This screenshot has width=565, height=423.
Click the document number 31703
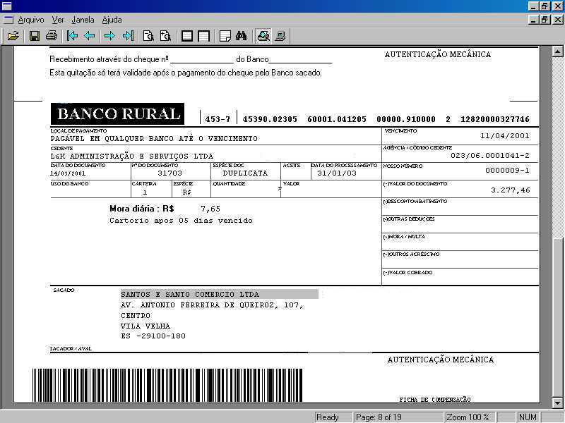pos(169,173)
